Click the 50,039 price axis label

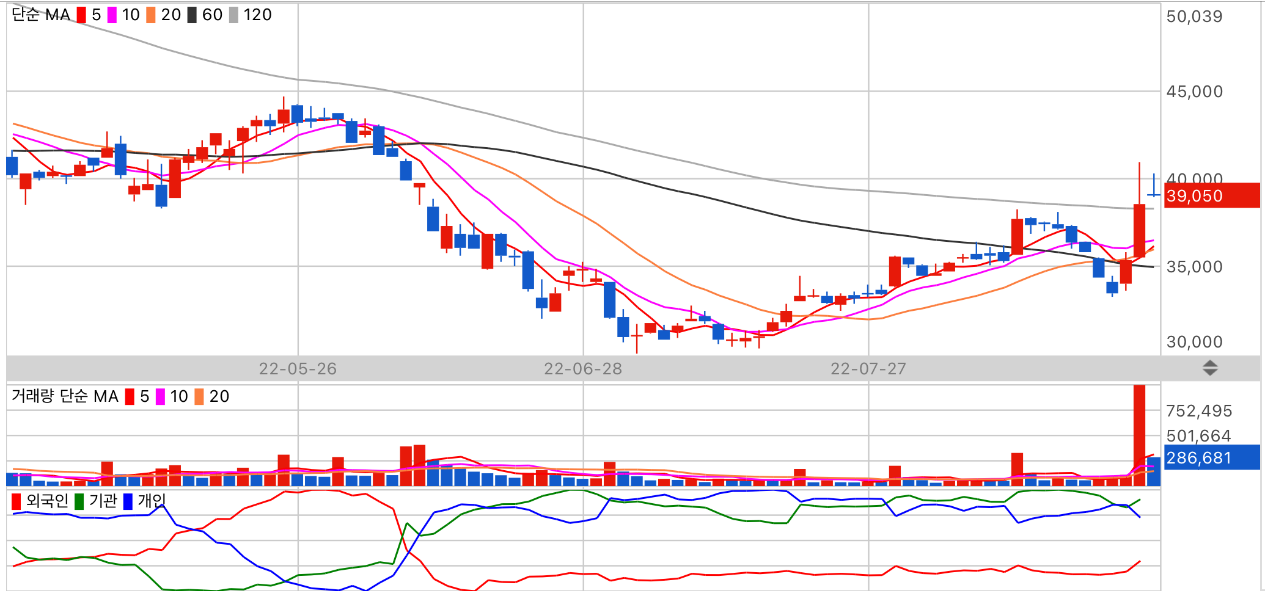(1195, 16)
